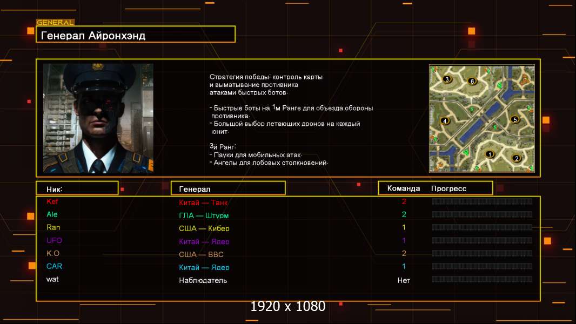Click Китай — Ядер in the UFO row
The image size is (576, 324).
click(204, 241)
